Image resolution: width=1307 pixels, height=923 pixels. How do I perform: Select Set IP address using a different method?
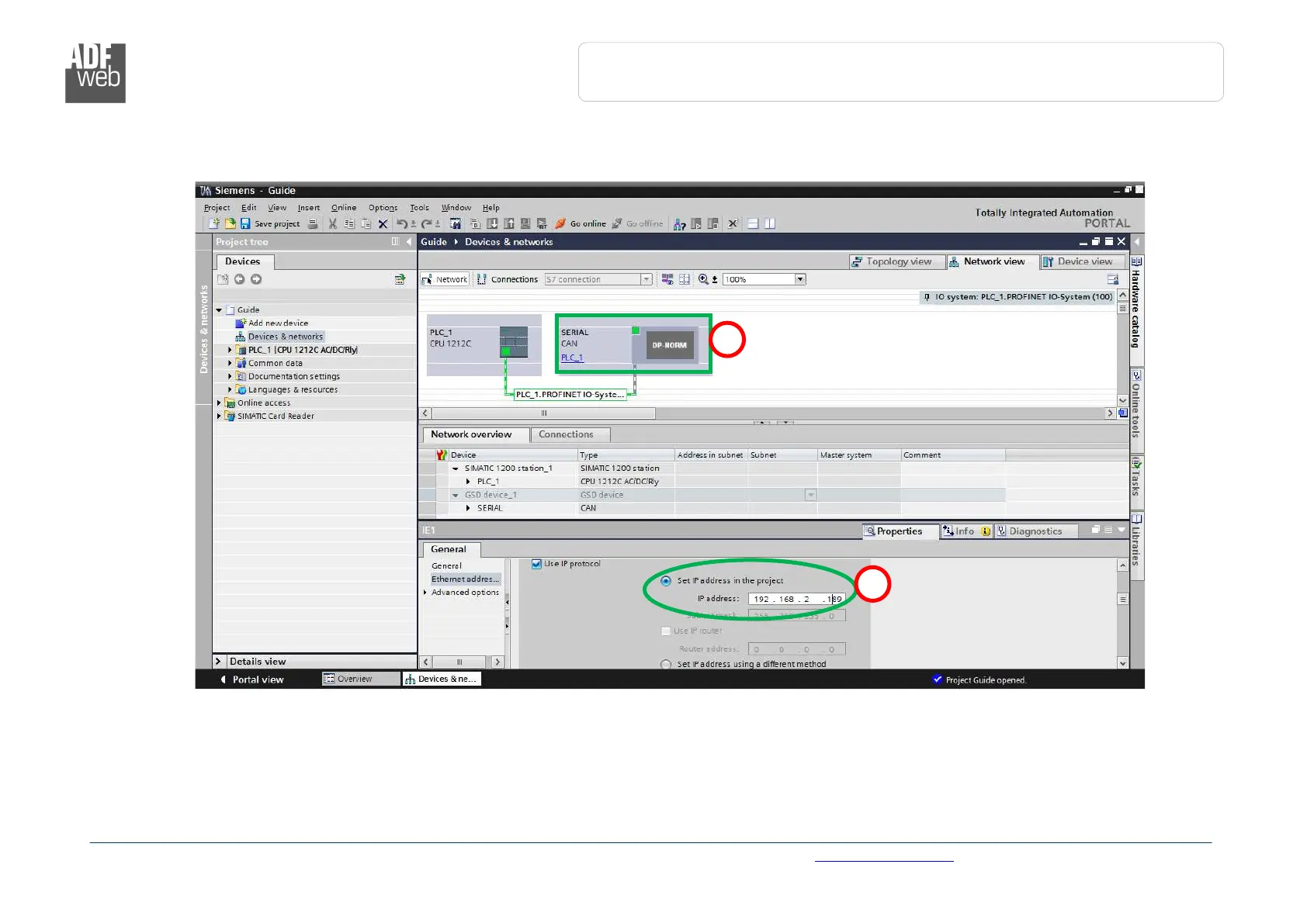click(x=666, y=665)
